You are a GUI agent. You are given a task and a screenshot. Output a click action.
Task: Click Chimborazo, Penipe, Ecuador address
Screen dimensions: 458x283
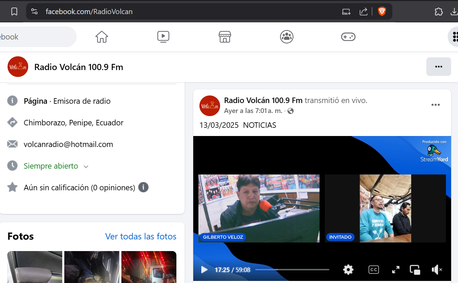coord(74,123)
